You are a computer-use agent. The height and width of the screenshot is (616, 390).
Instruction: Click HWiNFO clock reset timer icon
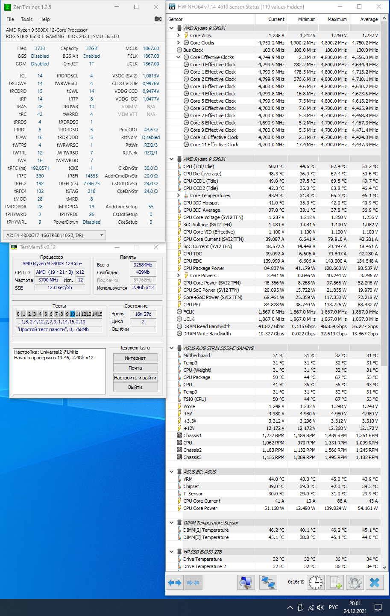coord(316,582)
